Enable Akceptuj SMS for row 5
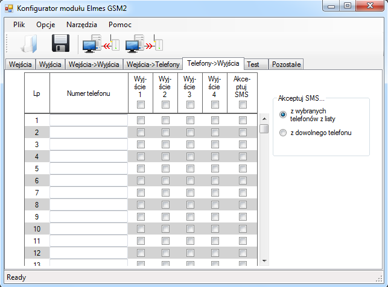The height and width of the screenshot is (287, 388). pyautogui.click(x=243, y=169)
